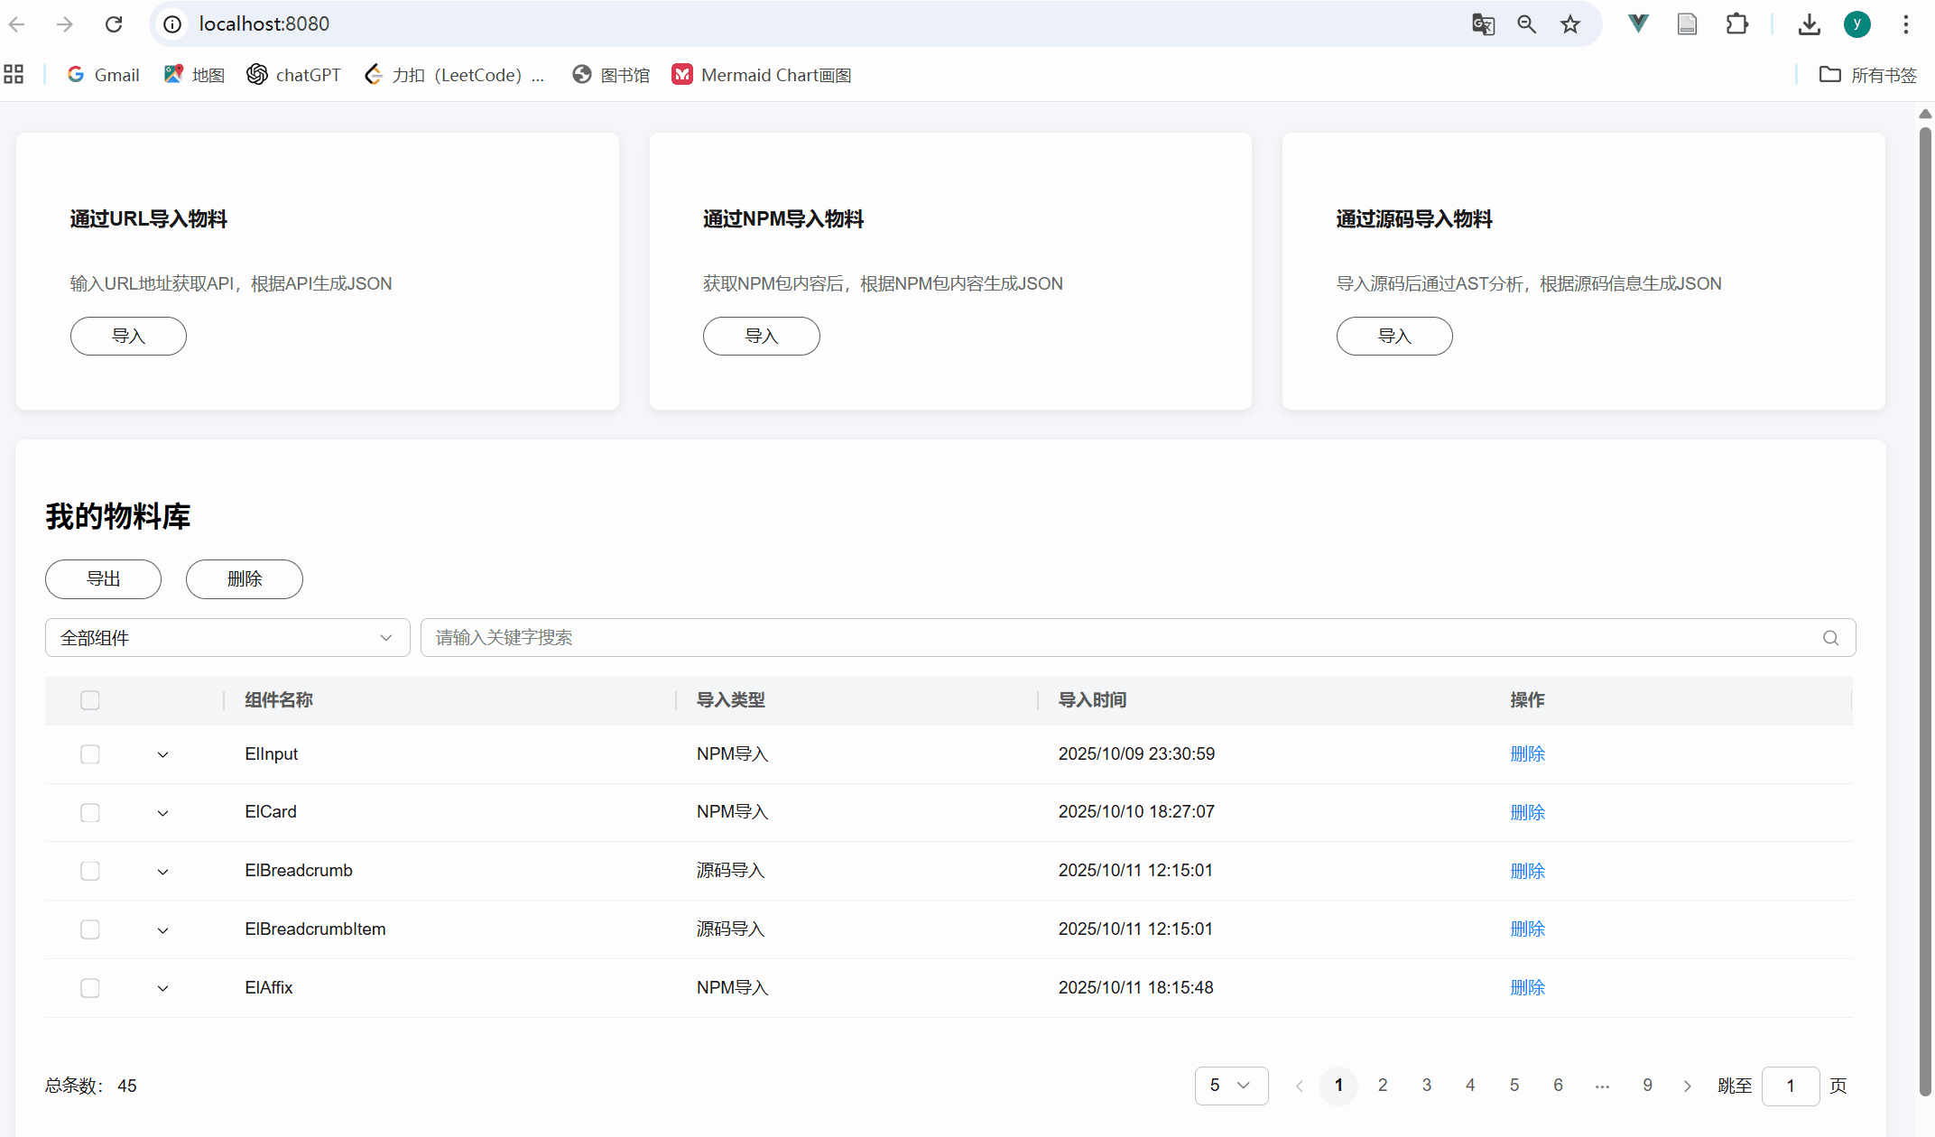Open the Google Translate icon in address bar
This screenshot has height=1137, width=1935.
(1483, 24)
